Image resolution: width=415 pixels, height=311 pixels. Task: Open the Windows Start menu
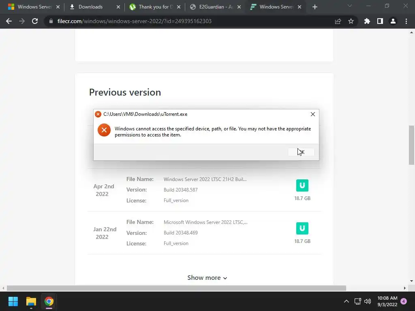[13, 301]
